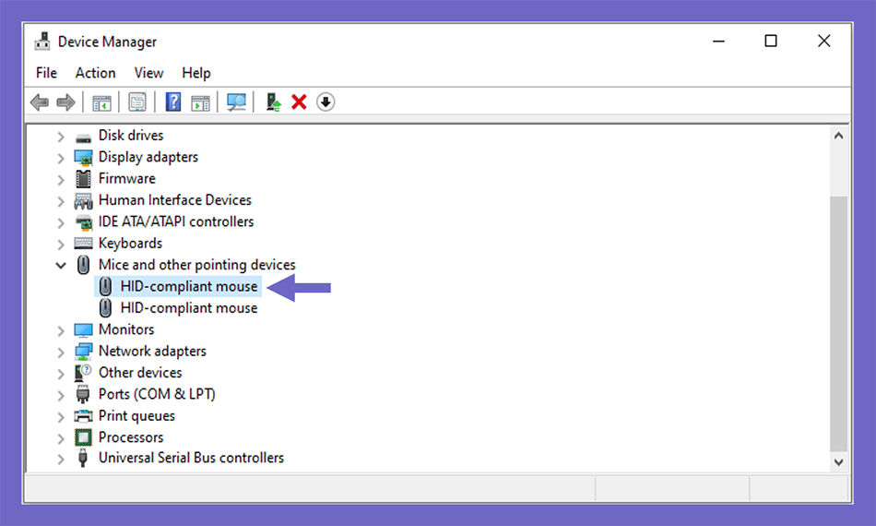
Task: Expand the Print queues node
Action: (61, 417)
